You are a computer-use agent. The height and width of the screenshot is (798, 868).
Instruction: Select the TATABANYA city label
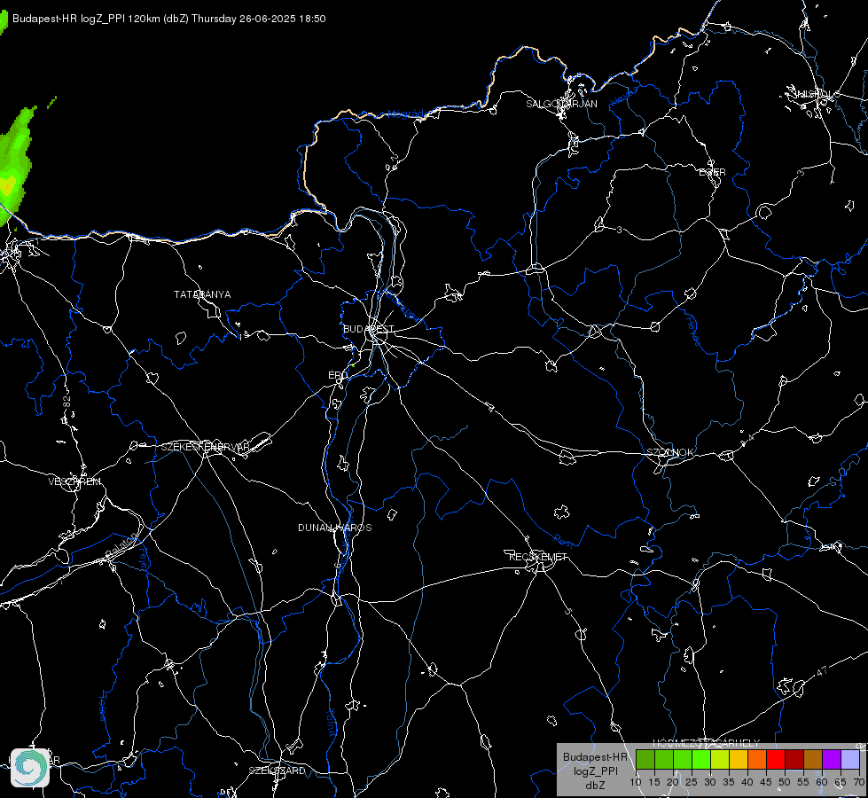(x=202, y=294)
